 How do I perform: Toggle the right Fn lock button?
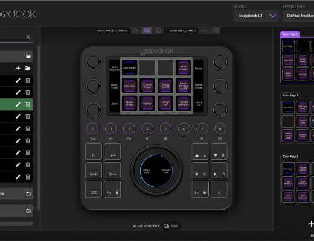pos(200,189)
